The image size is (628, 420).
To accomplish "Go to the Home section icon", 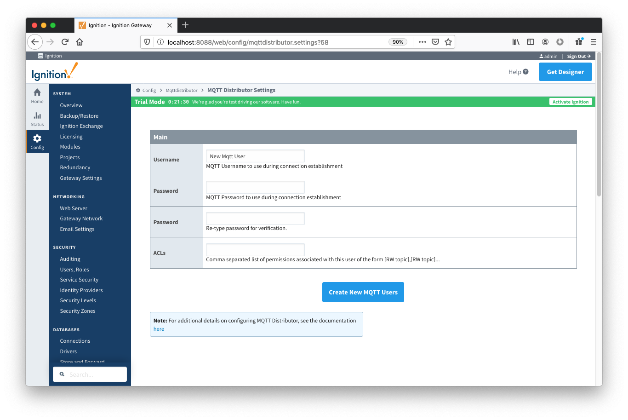I will (37, 92).
